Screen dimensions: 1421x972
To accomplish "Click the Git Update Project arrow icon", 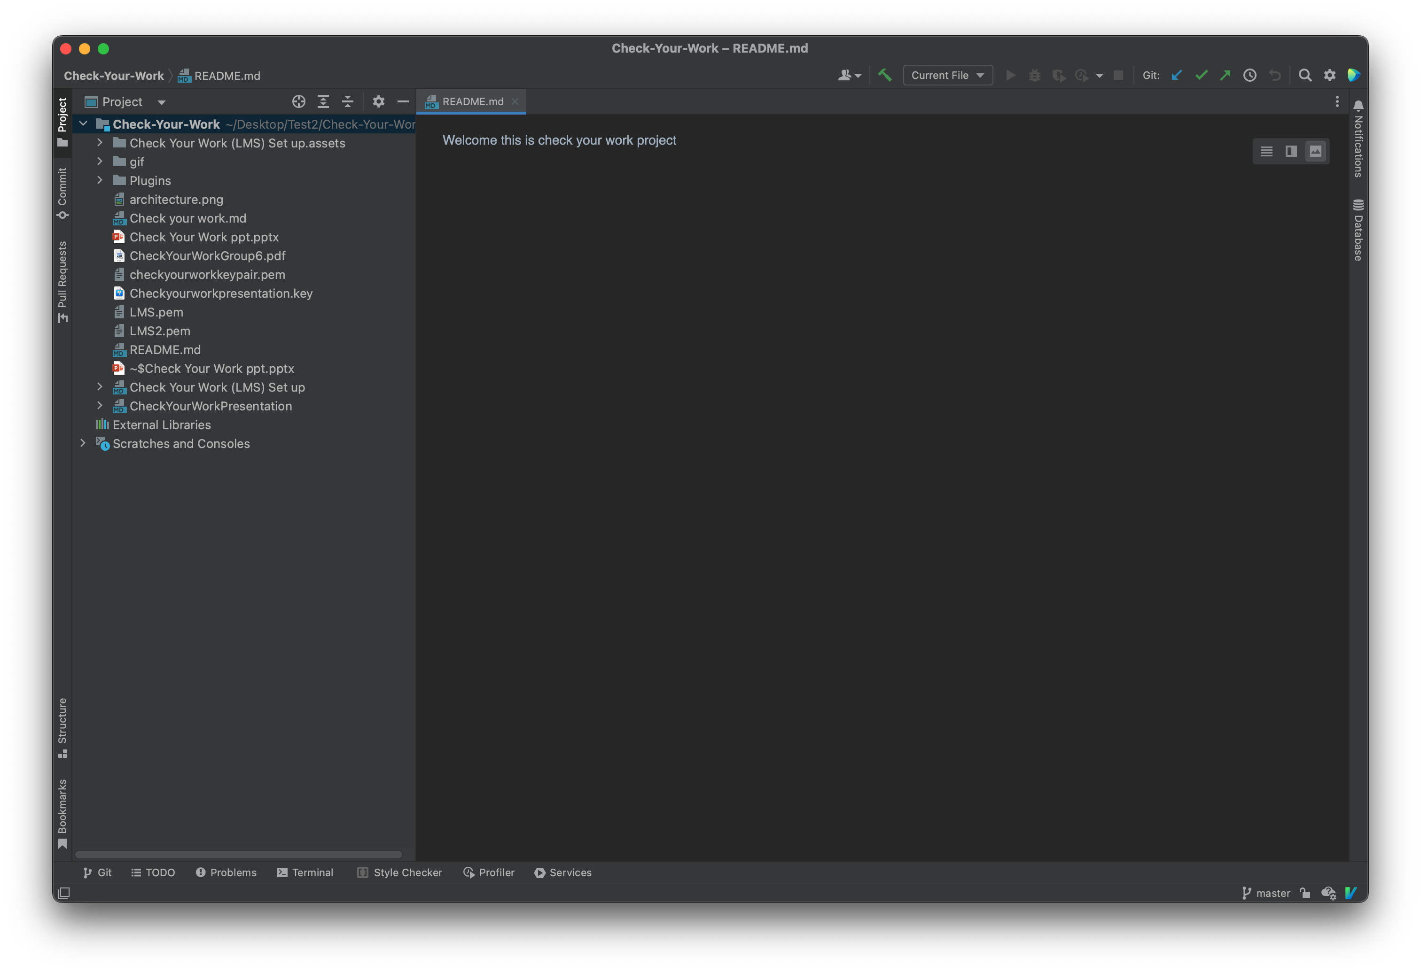I will 1177,75.
